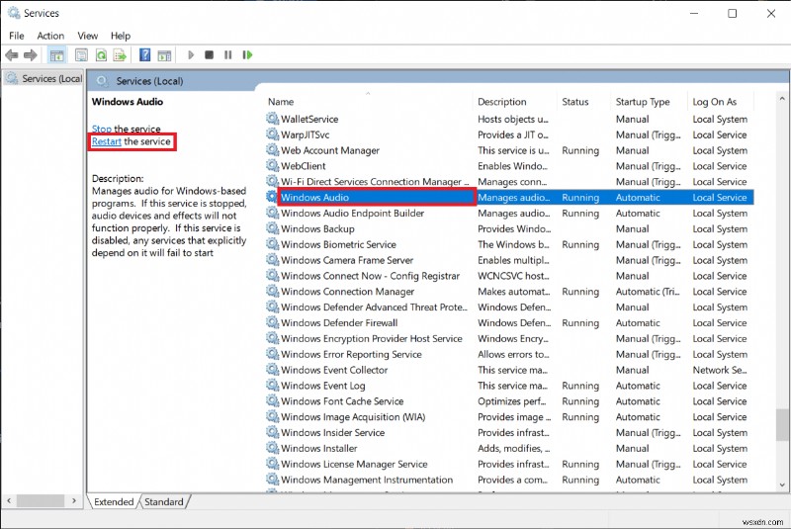The image size is (791, 529).
Task: Select the Windows Error Reporting Service row
Action: point(509,354)
